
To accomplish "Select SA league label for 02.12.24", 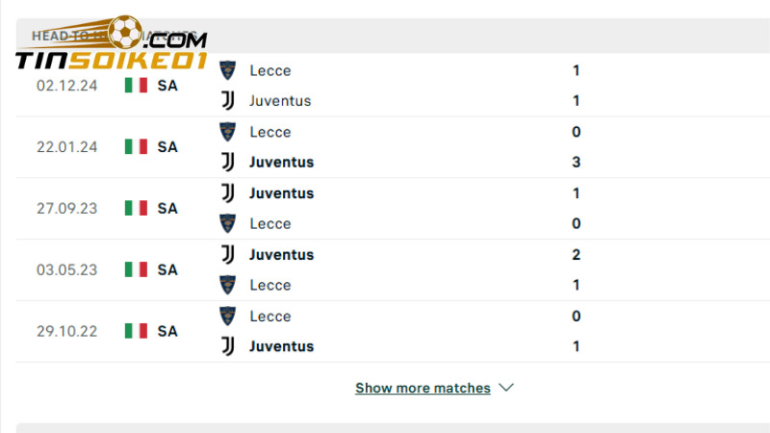I will click(x=167, y=85).
